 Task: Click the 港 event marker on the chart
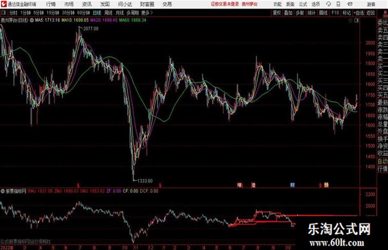click(253, 185)
